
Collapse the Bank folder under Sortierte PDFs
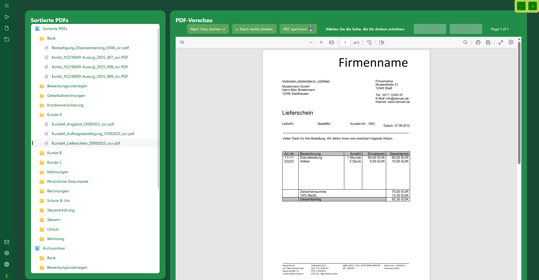pyautogui.click(x=51, y=38)
